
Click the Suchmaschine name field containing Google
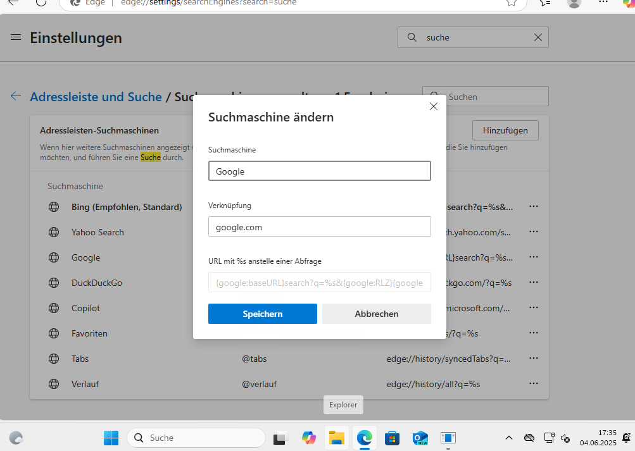[320, 171]
